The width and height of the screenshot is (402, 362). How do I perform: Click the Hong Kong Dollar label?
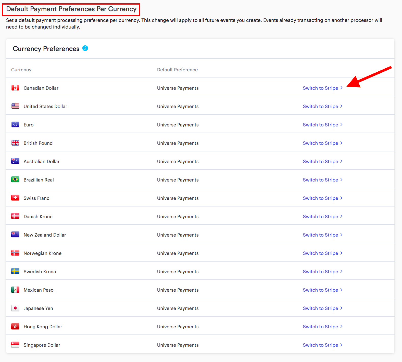pyautogui.click(x=43, y=327)
